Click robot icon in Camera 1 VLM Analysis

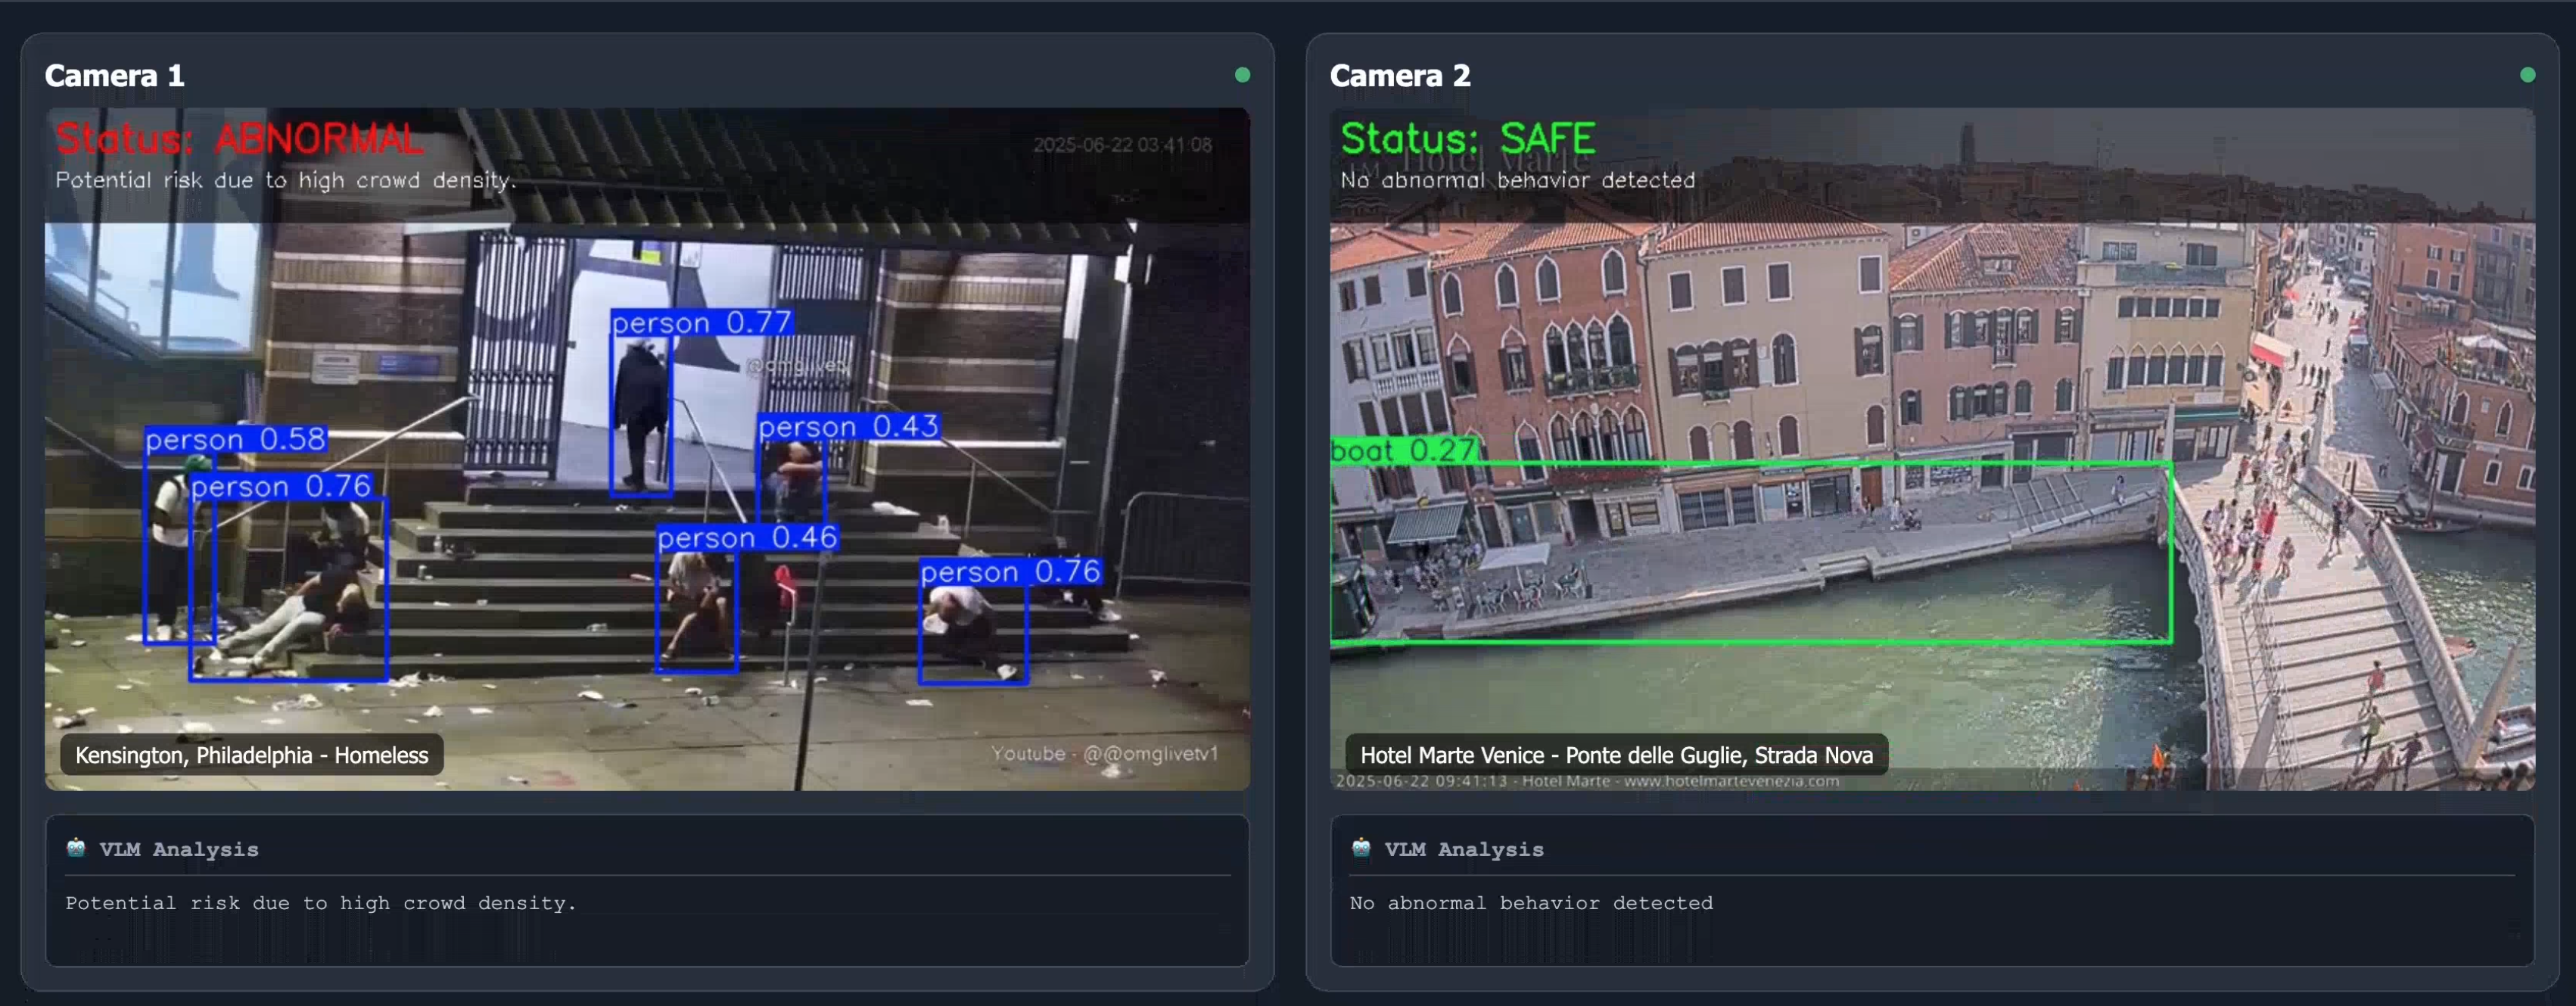[76, 848]
